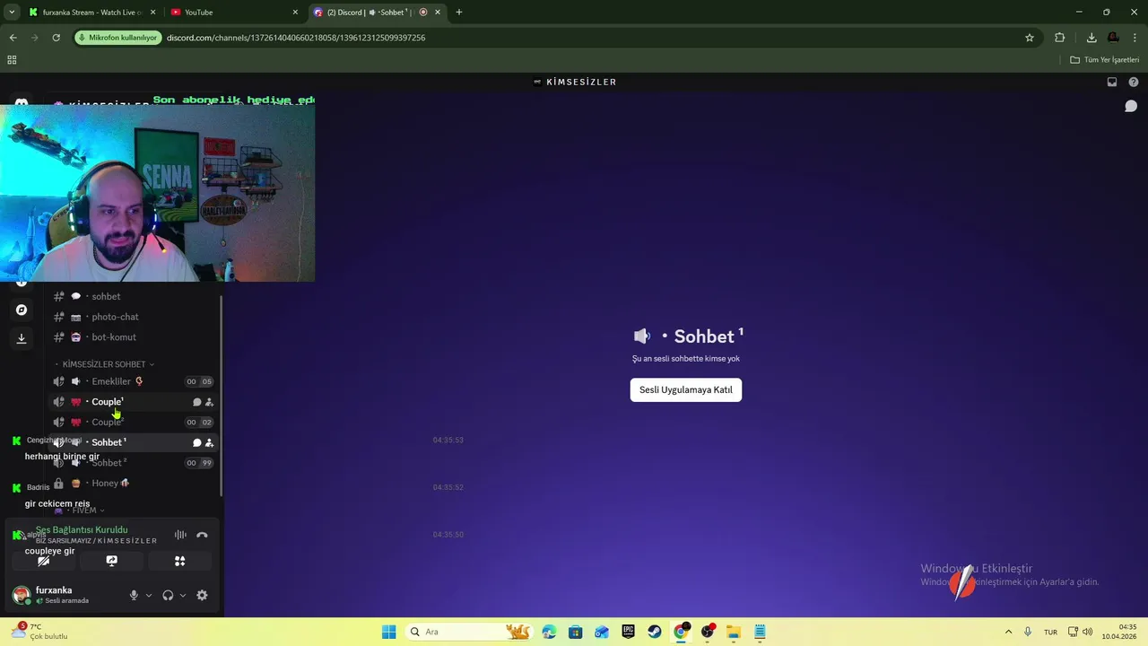Turn on camera in voice panel
The height and width of the screenshot is (646, 1148).
(x=43, y=561)
